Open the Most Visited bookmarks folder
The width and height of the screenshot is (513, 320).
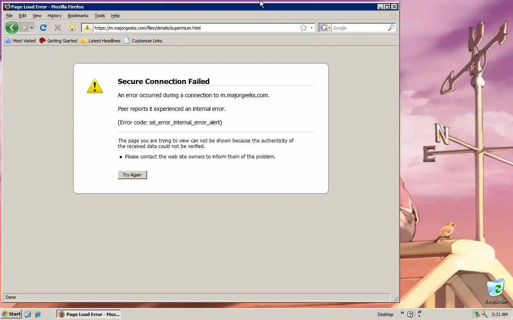[x=20, y=40]
